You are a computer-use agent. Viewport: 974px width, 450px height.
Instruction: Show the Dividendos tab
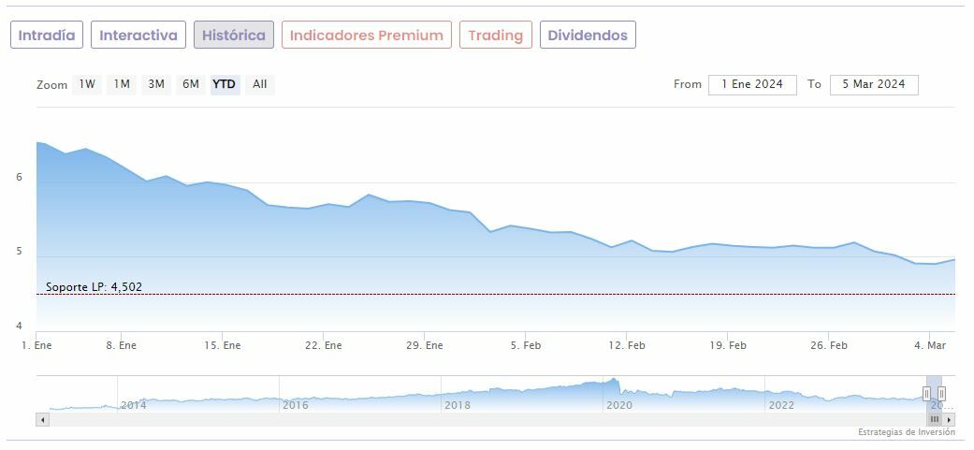588,36
